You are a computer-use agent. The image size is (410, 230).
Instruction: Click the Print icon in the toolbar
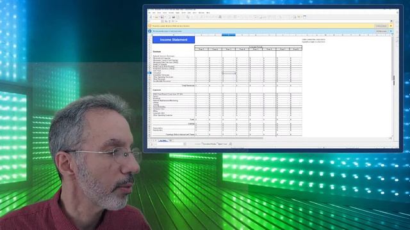[x=174, y=17]
